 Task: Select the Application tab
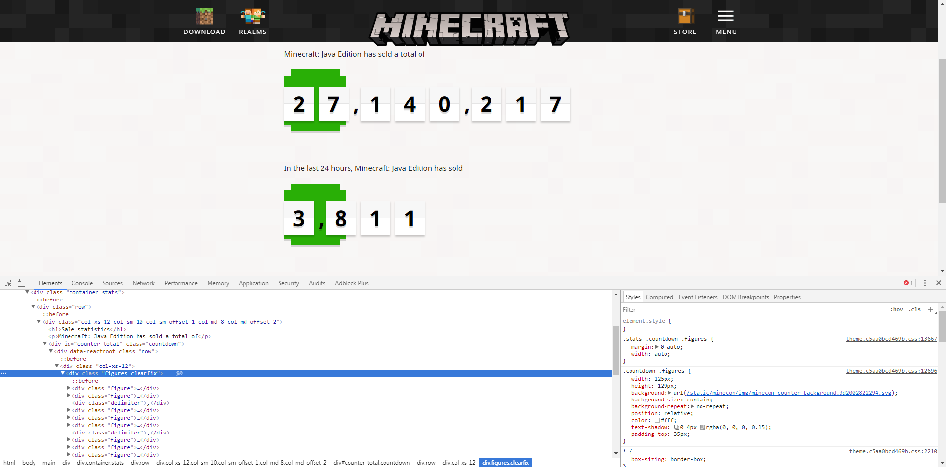254,283
